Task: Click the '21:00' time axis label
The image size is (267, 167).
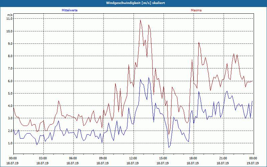Action: 224,158
